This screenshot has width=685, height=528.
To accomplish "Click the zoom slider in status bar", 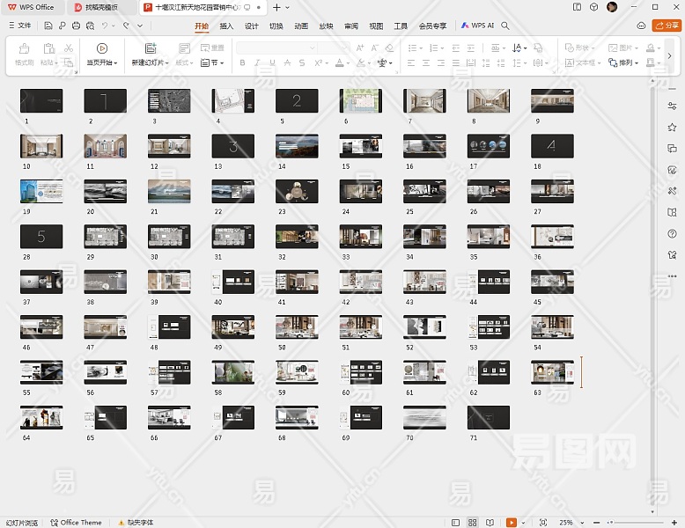I will (x=634, y=523).
